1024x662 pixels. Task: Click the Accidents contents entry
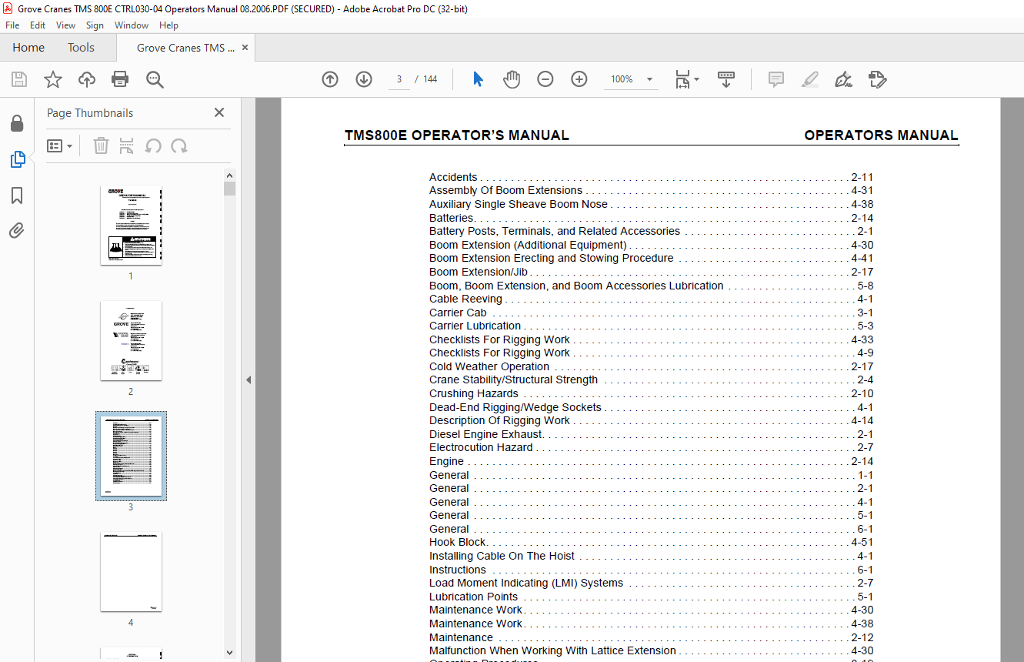[x=651, y=177]
